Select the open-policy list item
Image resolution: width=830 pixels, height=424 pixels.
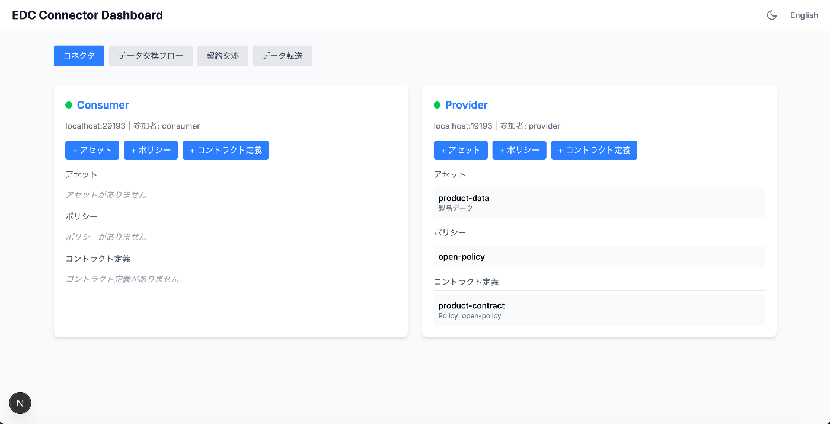599,256
